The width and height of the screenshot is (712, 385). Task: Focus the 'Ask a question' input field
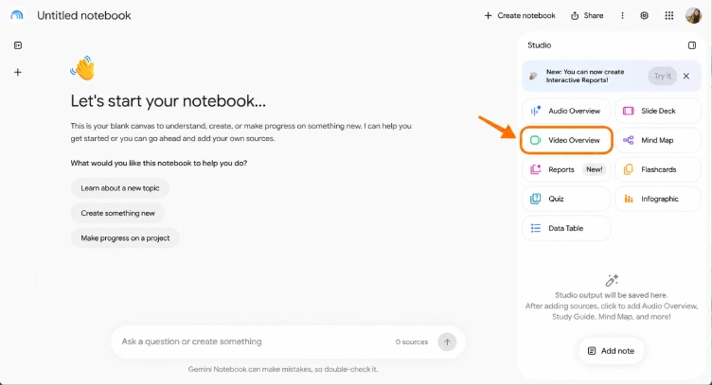click(257, 341)
